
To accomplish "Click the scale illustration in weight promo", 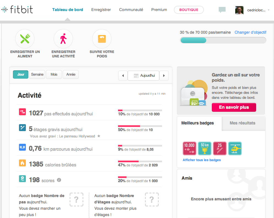I will point(194,93).
